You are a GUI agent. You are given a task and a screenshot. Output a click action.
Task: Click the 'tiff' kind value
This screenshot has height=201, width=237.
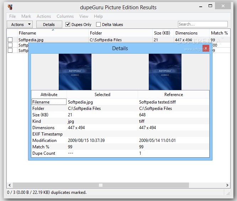point(142,121)
